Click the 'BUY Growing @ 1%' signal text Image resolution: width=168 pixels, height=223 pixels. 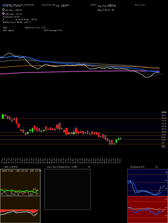(x=53, y=30)
